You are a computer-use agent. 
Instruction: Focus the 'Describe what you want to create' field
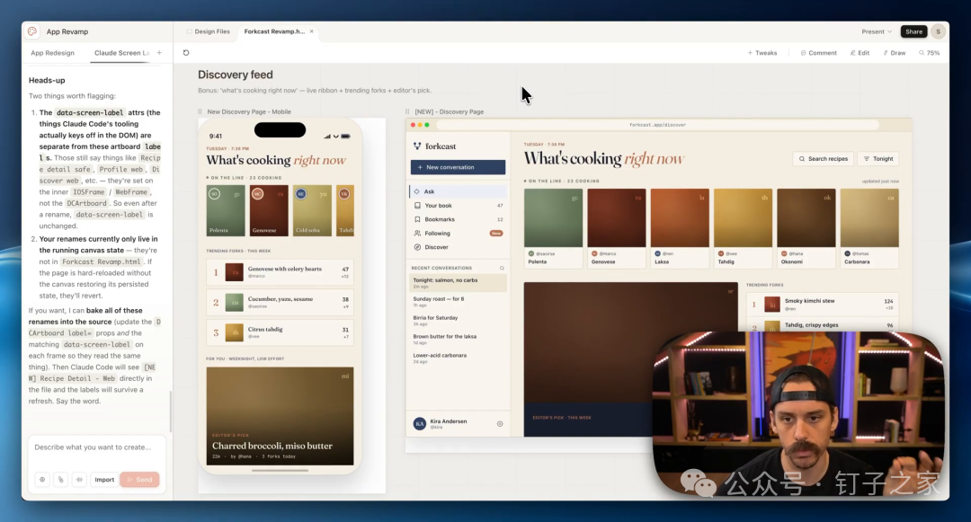96,447
